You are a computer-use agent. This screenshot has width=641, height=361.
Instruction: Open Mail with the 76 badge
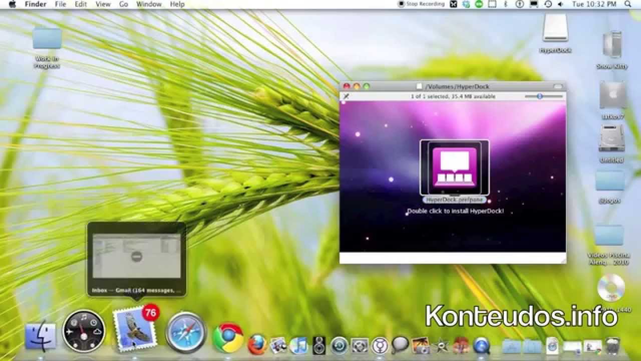point(135,329)
